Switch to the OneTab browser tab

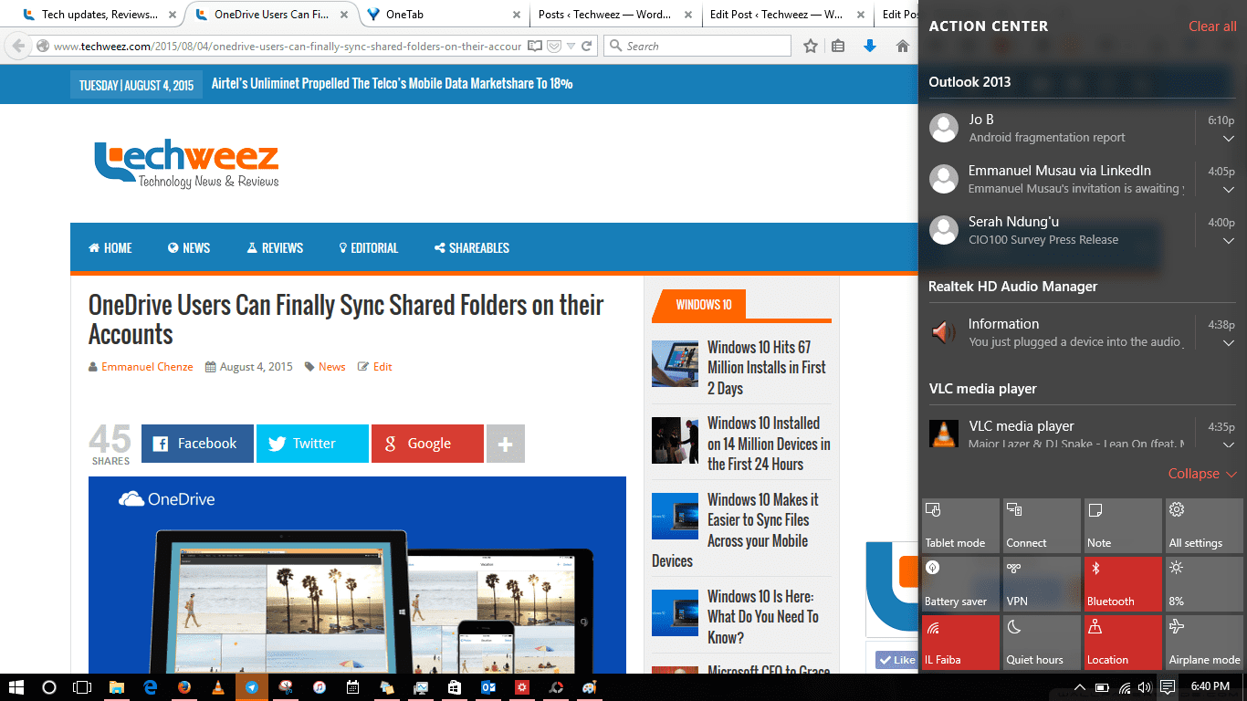point(443,15)
